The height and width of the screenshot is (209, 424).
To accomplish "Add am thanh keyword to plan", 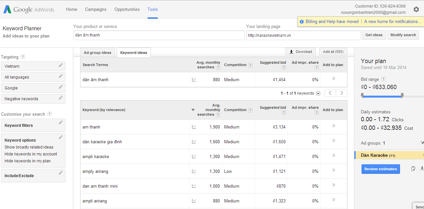I will pyautogui.click(x=334, y=126).
